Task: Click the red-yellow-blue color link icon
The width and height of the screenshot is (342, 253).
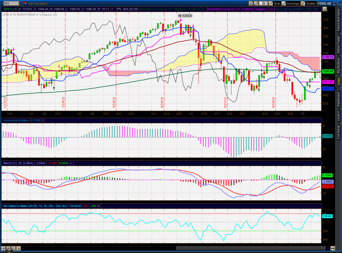Action: tap(25, 3)
